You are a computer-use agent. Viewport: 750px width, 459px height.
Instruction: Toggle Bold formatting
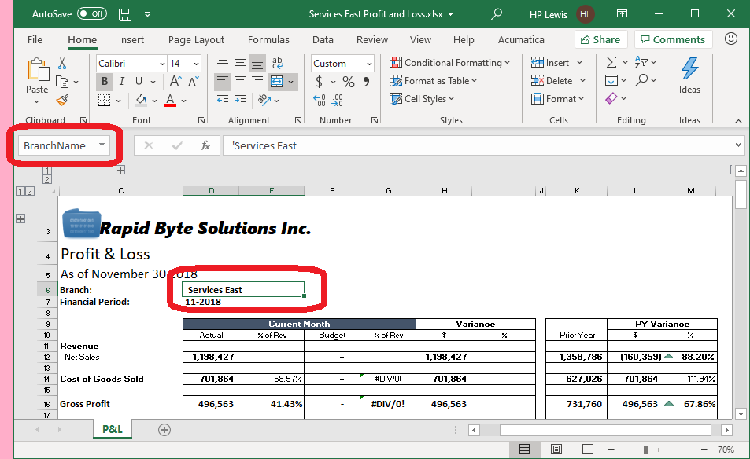[x=104, y=81]
